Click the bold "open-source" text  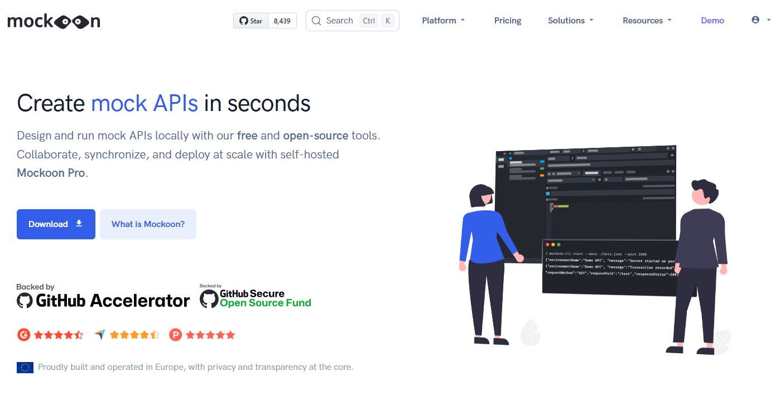(316, 136)
